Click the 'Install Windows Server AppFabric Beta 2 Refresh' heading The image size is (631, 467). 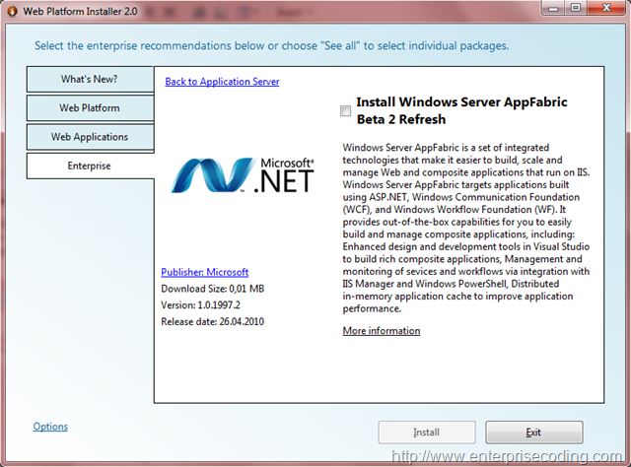pyautogui.click(x=461, y=110)
